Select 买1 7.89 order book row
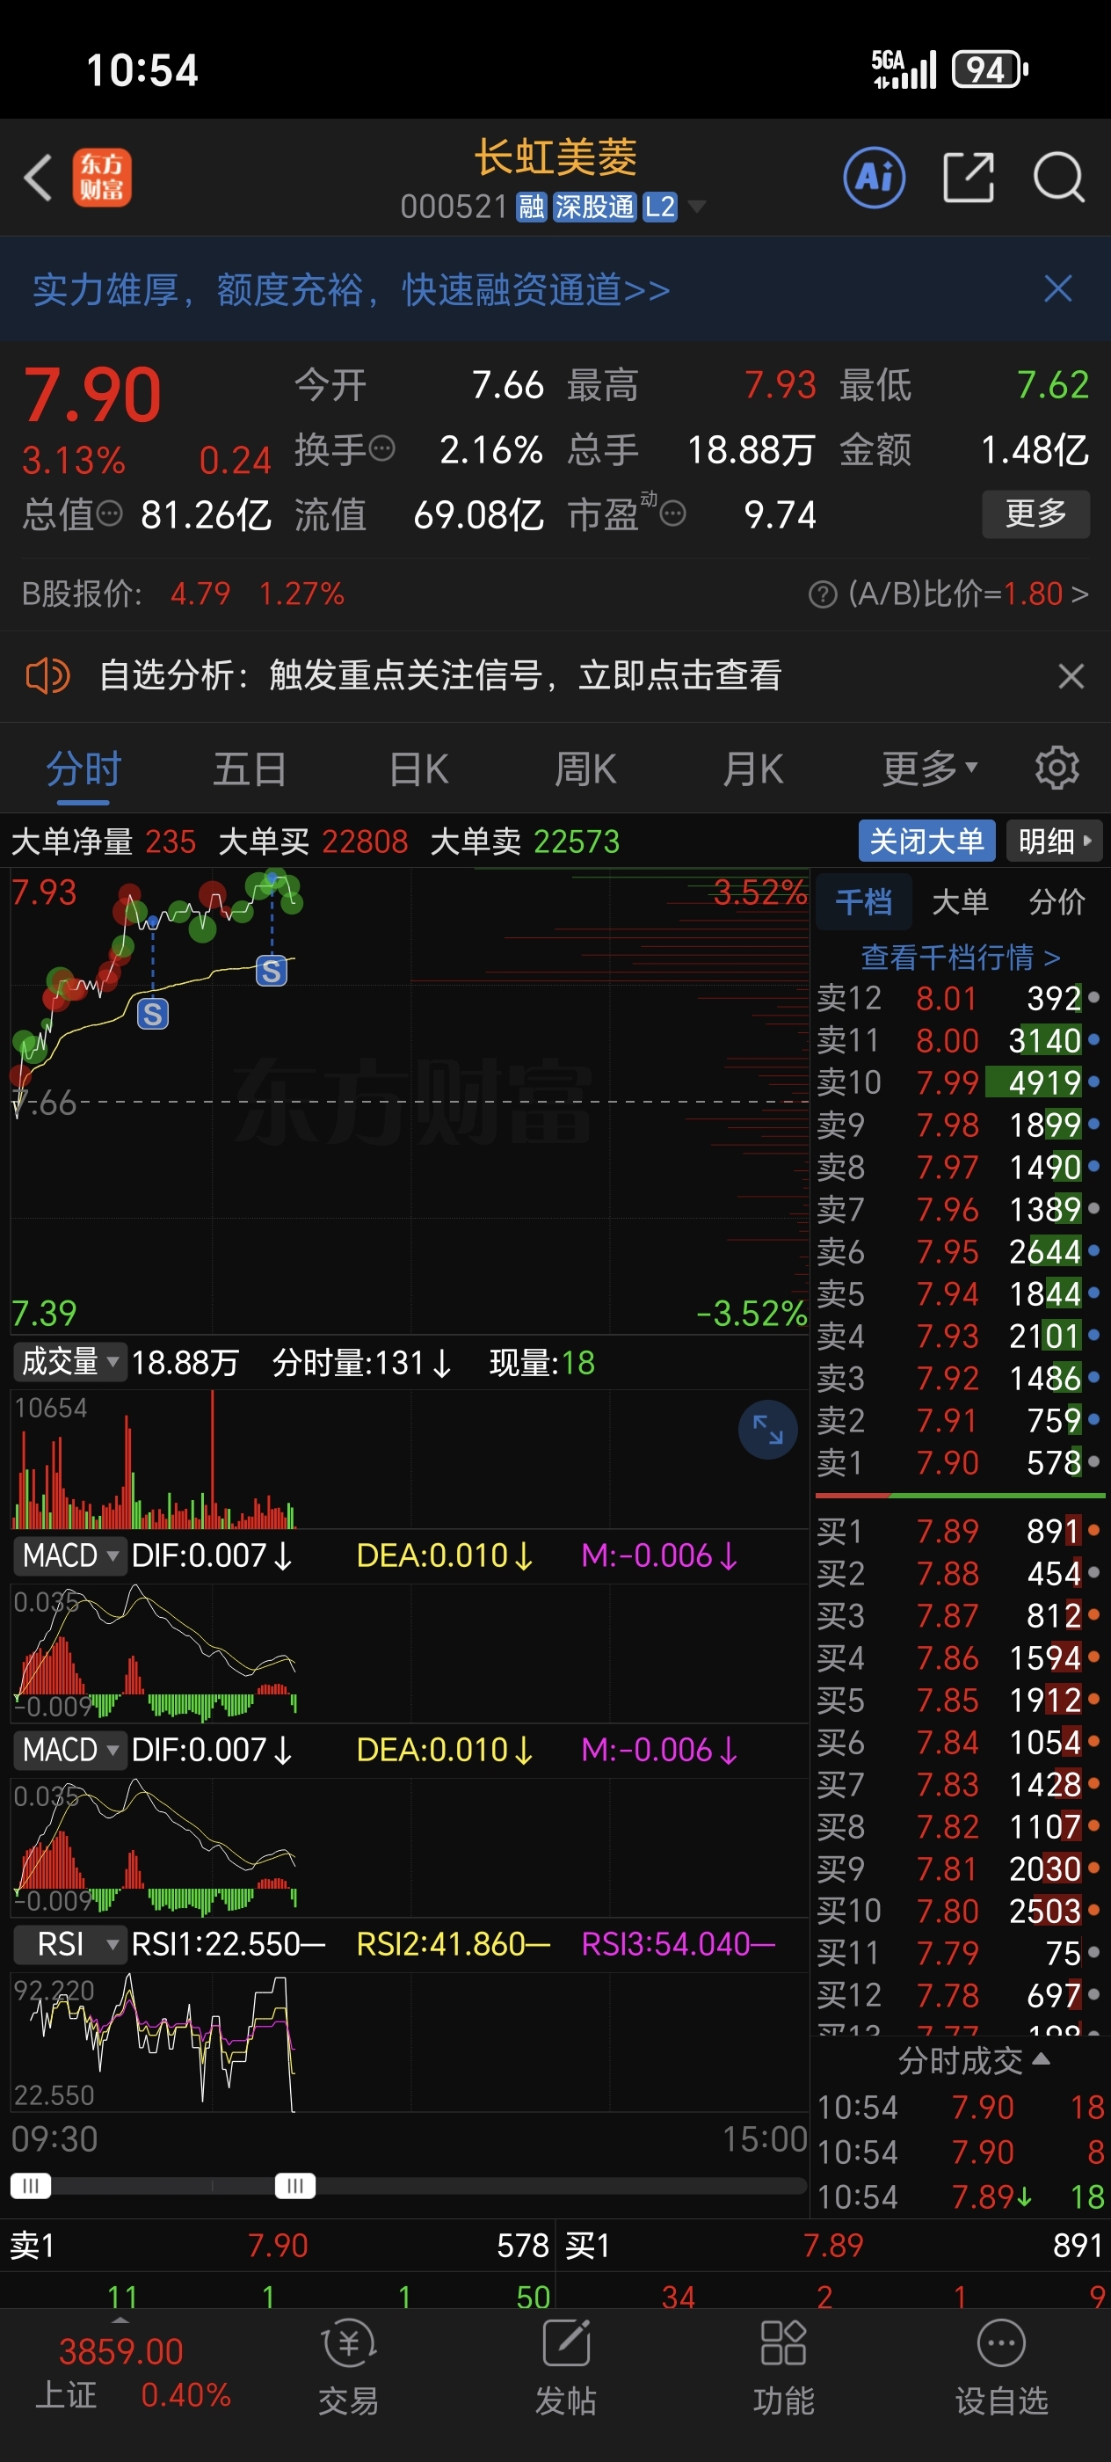The width and height of the screenshot is (1111, 2462). tap(959, 1531)
